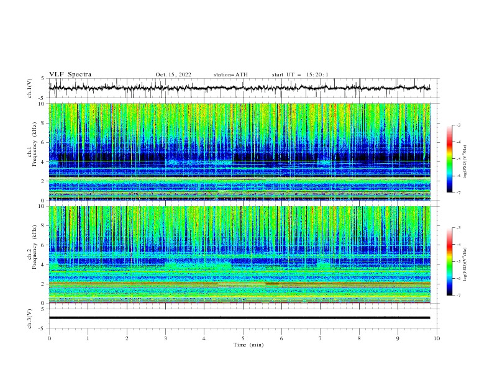
Task: Click the "-5" tick on ch.3(V) voltage axis
Action: (42, 328)
